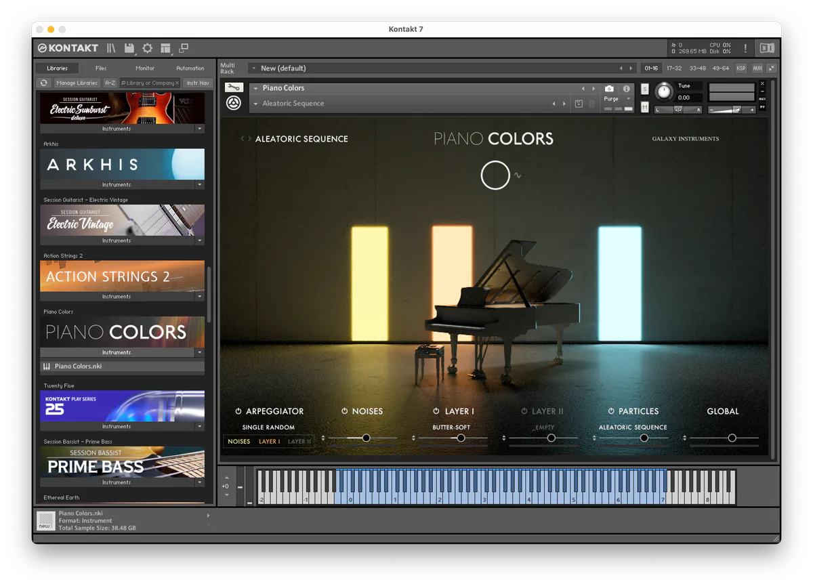This screenshot has height=586, width=813.
Task: Expand Arkhis Instruments dropdown arrow
Action: 199,184
